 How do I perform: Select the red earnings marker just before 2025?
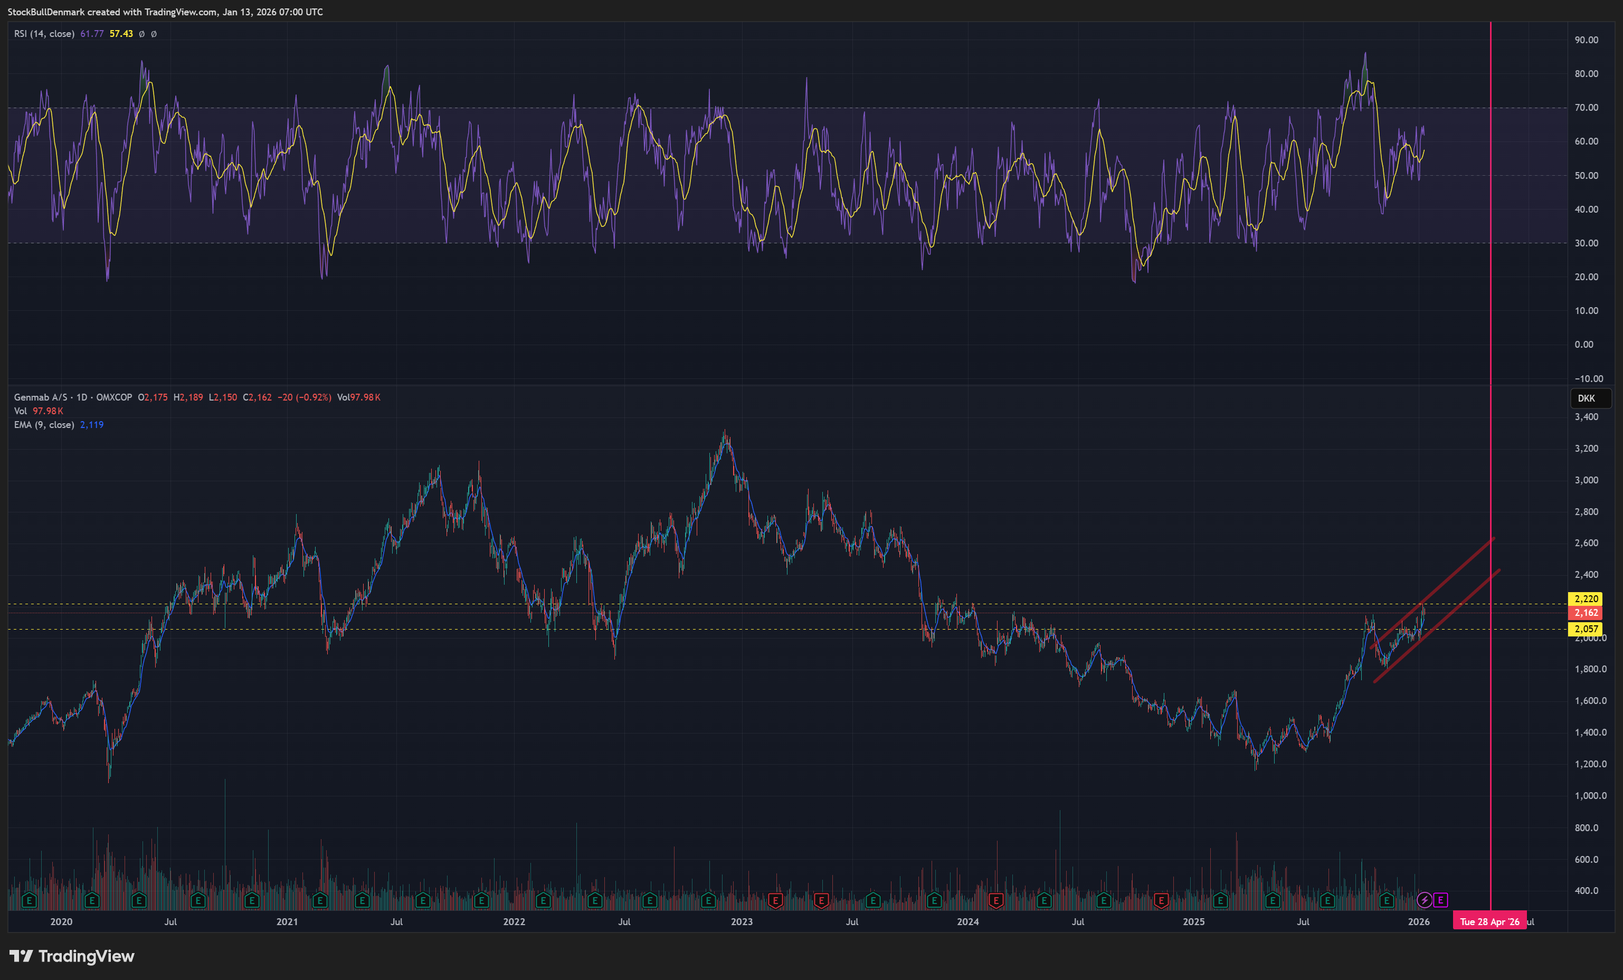coord(1161,900)
